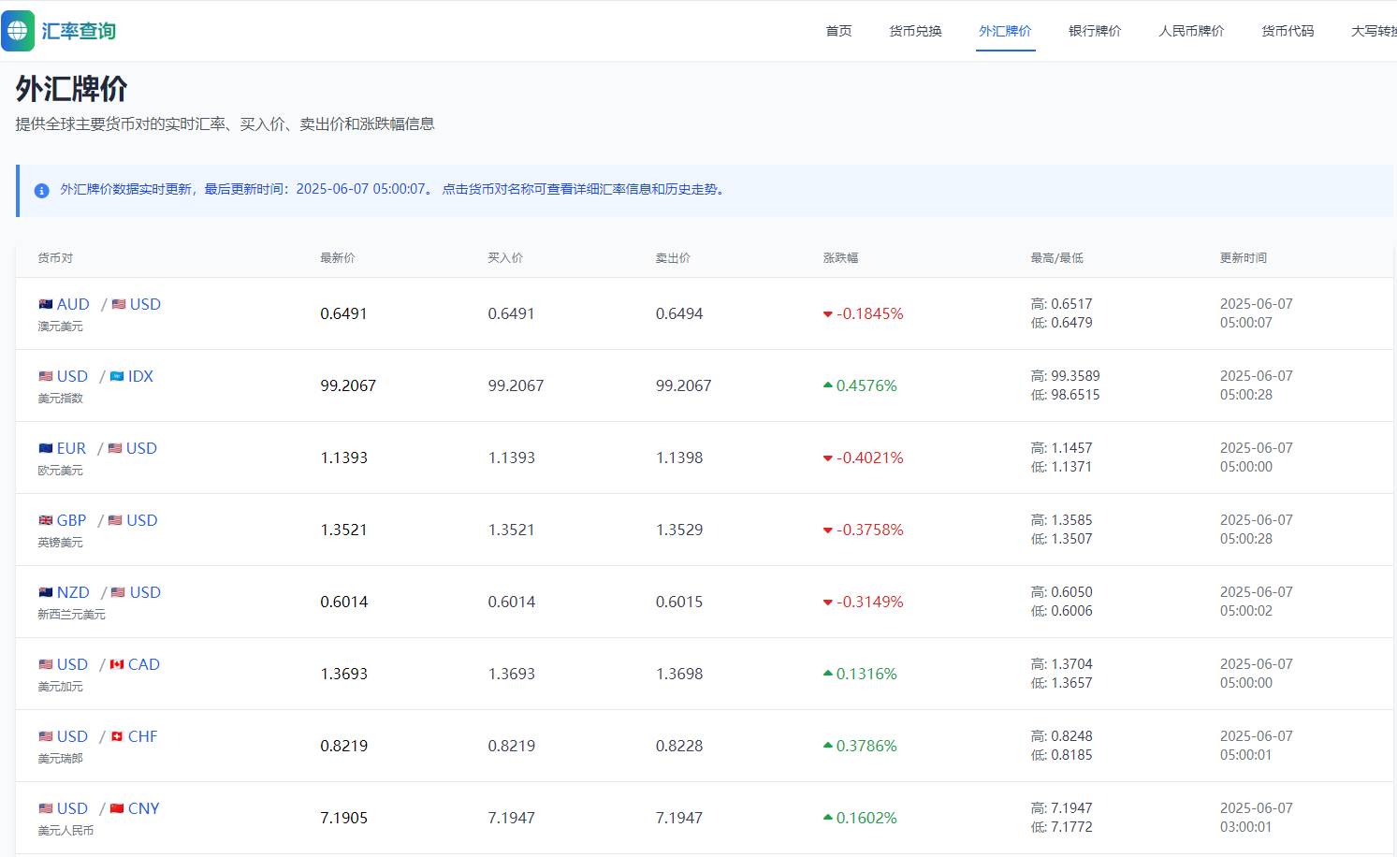The height and width of the screenshot is (857, 1397).
Task: Open the 首页 nav item
Action: click(x=838, y=31)
